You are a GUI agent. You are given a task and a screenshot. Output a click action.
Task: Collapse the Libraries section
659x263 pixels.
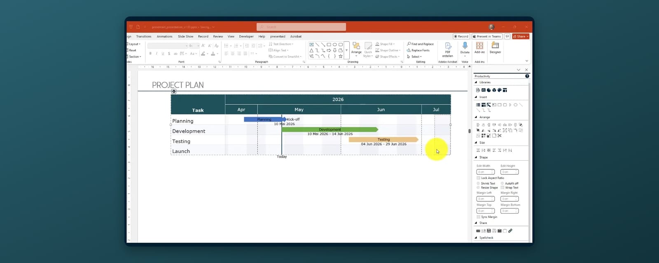(x=476, y=82)
